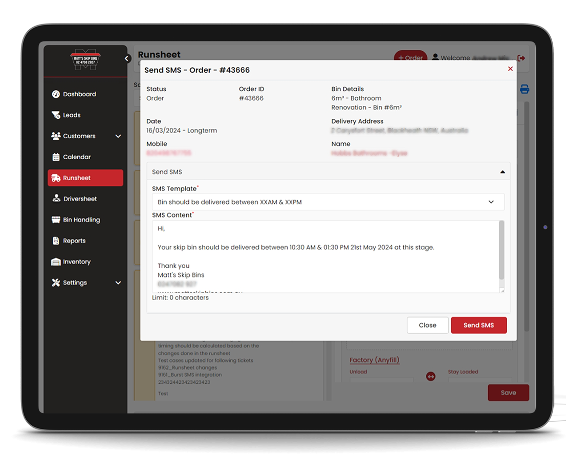The width and height of the screenshot is (566, 454).
Task: Expand the Customers submenu chevron
Action: tap(118, 136)
